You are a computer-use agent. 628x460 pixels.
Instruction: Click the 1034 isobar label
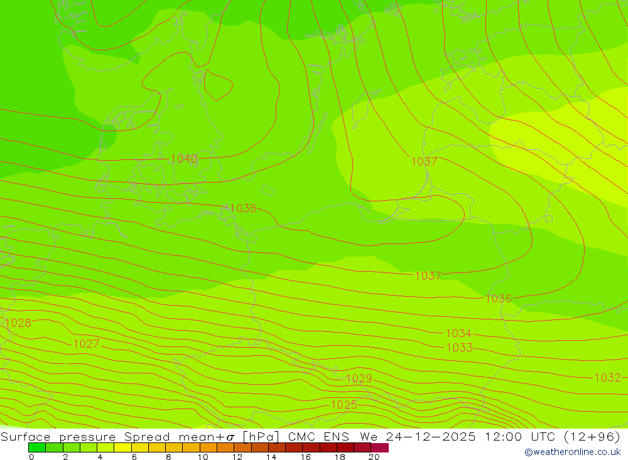pos(458,333)
